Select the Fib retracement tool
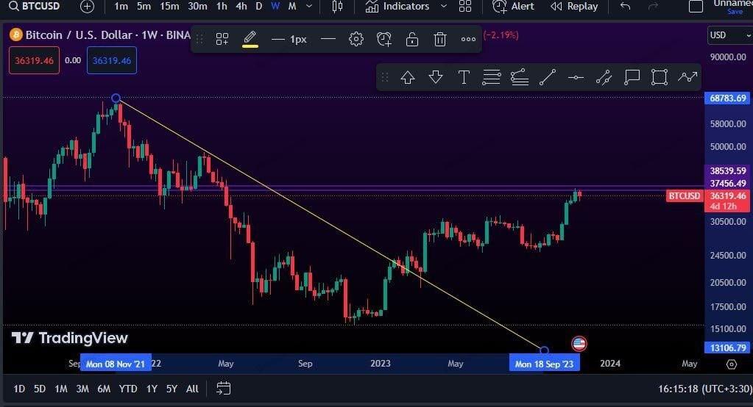Screen dimensions: 753x407 (x=491, y=77)
